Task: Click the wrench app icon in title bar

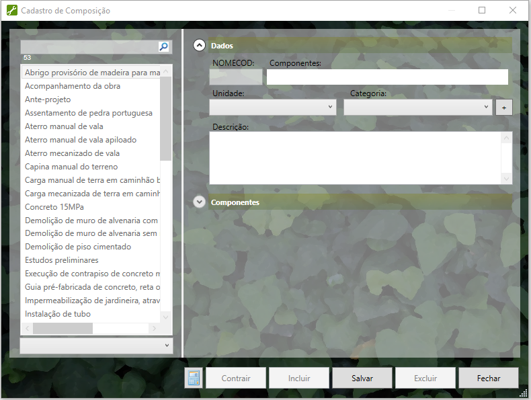Action: [x=11, y=11]
